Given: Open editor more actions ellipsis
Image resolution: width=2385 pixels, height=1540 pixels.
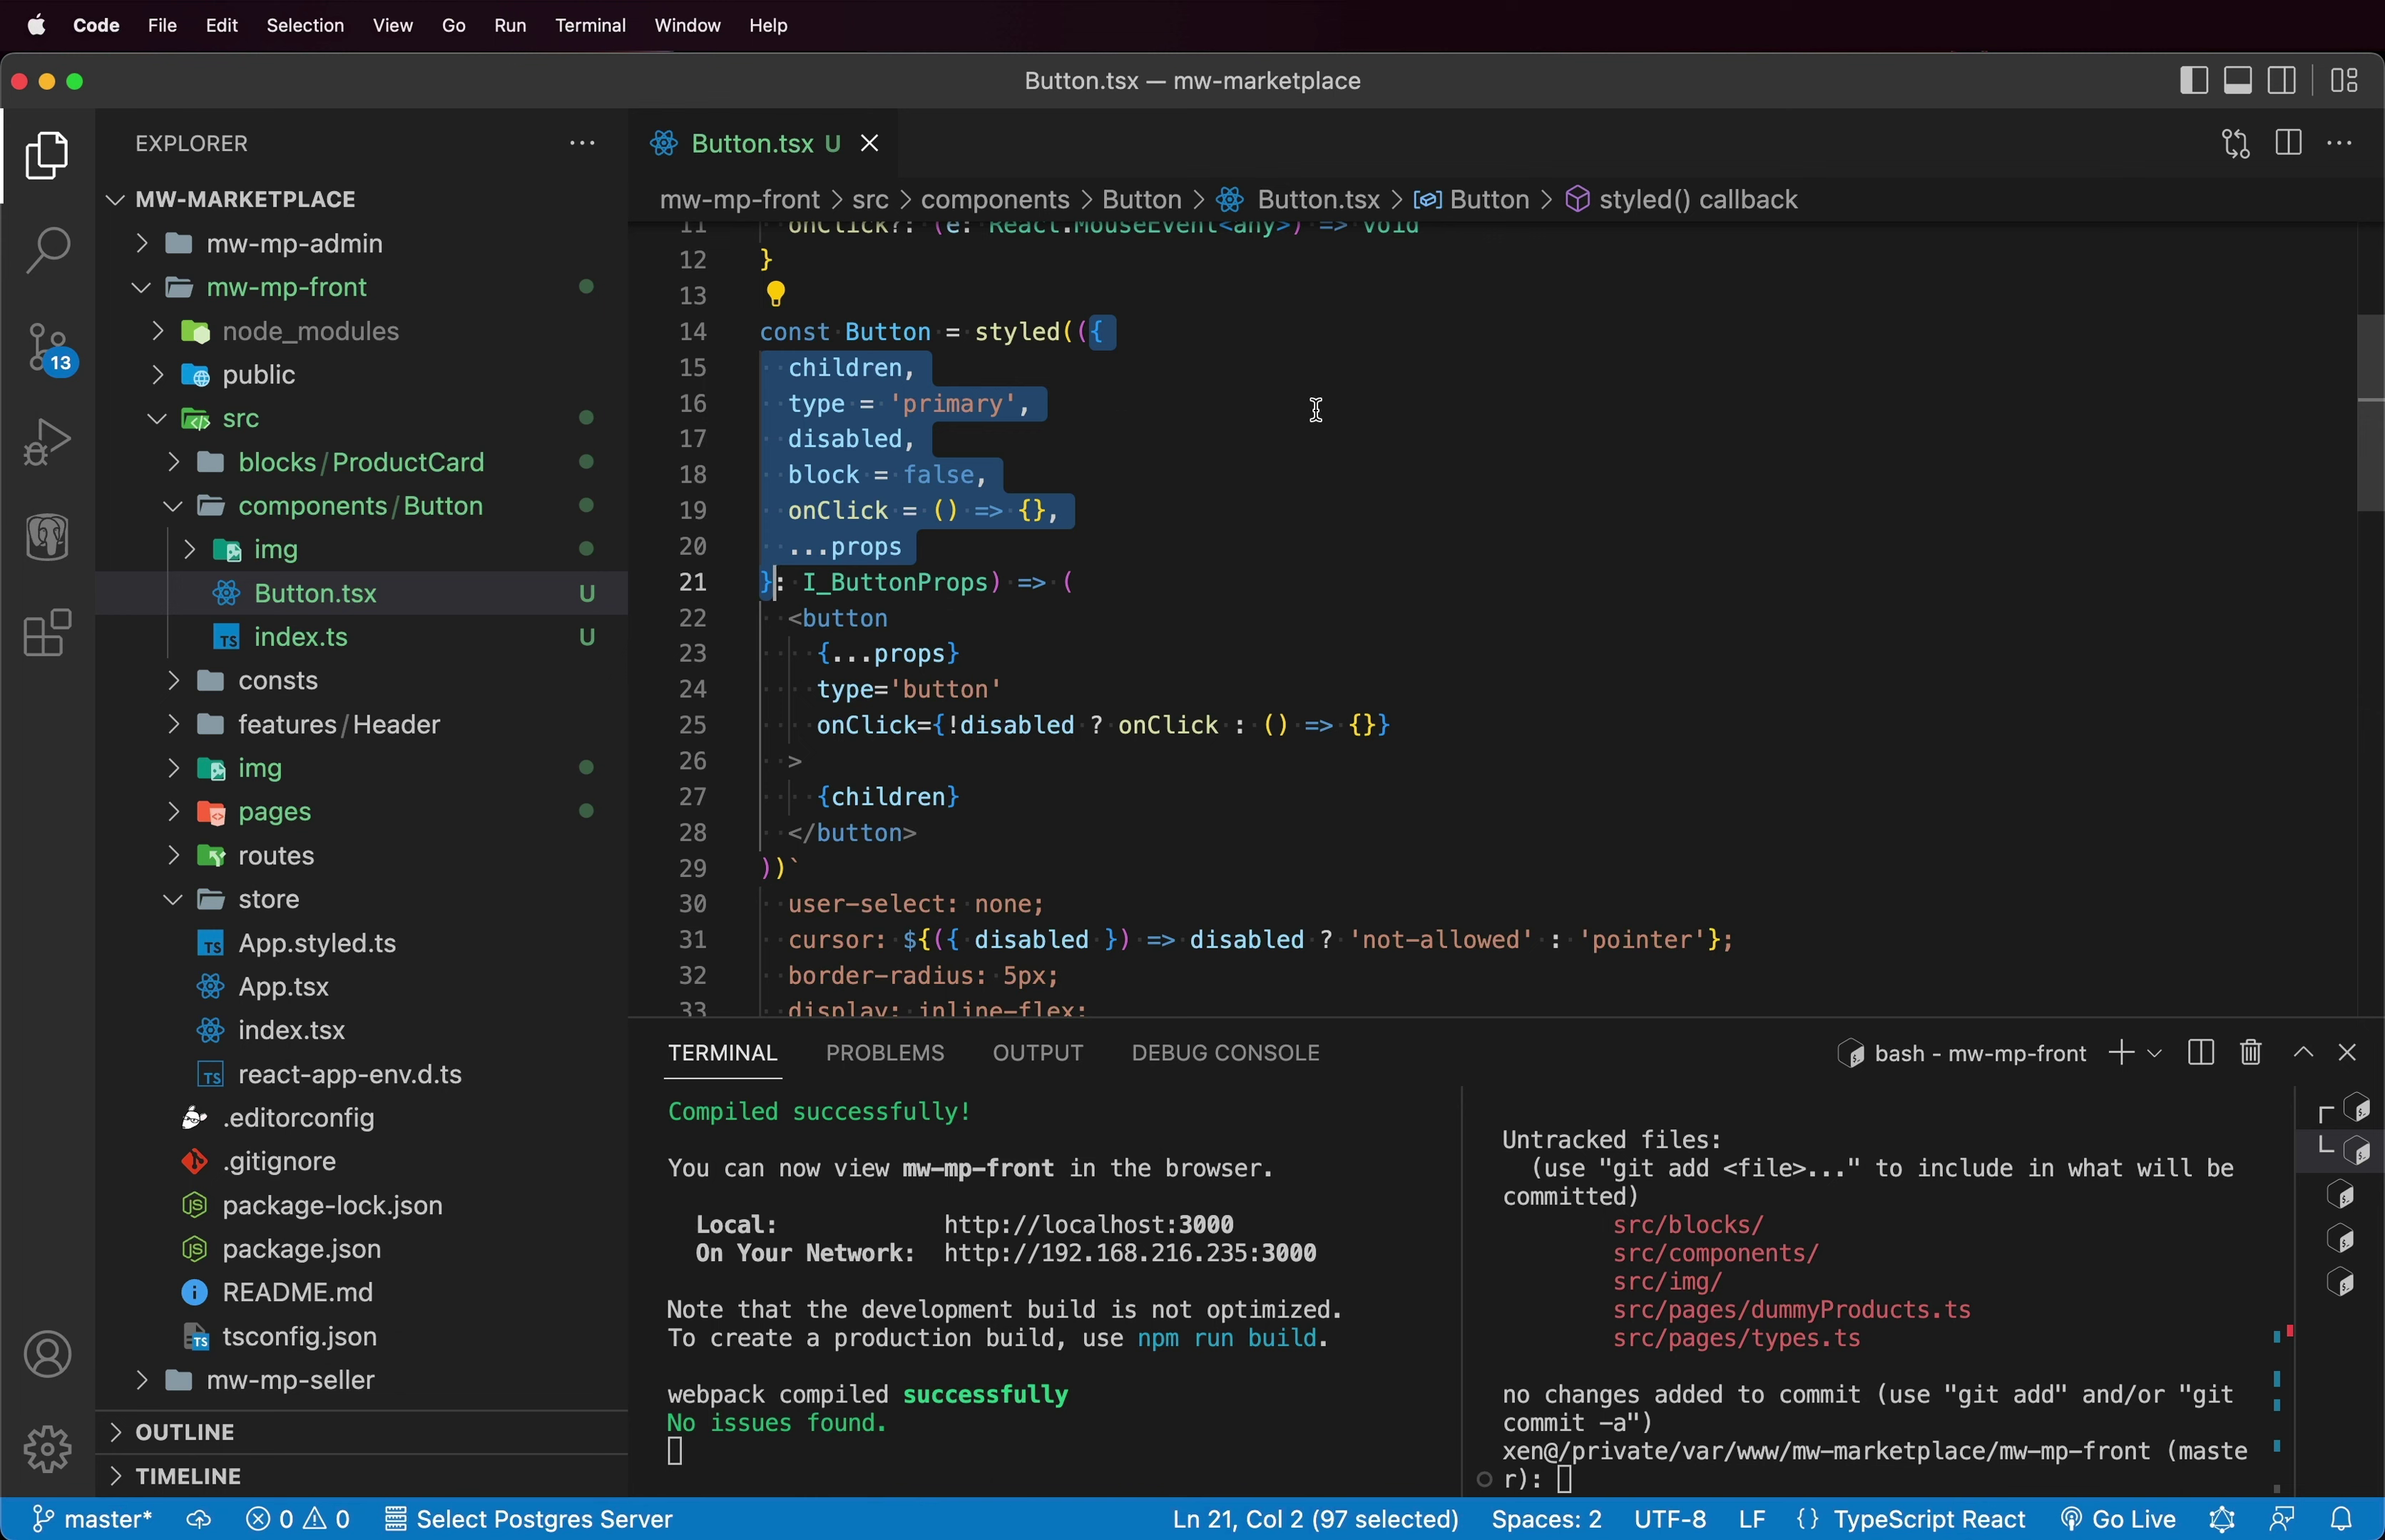Looking at the screenshot, I should [x=2340, y=143].
